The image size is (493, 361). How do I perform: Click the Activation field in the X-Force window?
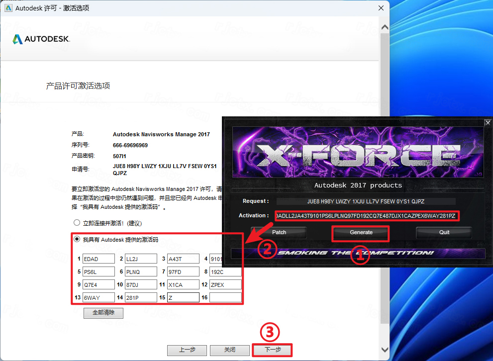pyautogui.click(x=367, y=216)
